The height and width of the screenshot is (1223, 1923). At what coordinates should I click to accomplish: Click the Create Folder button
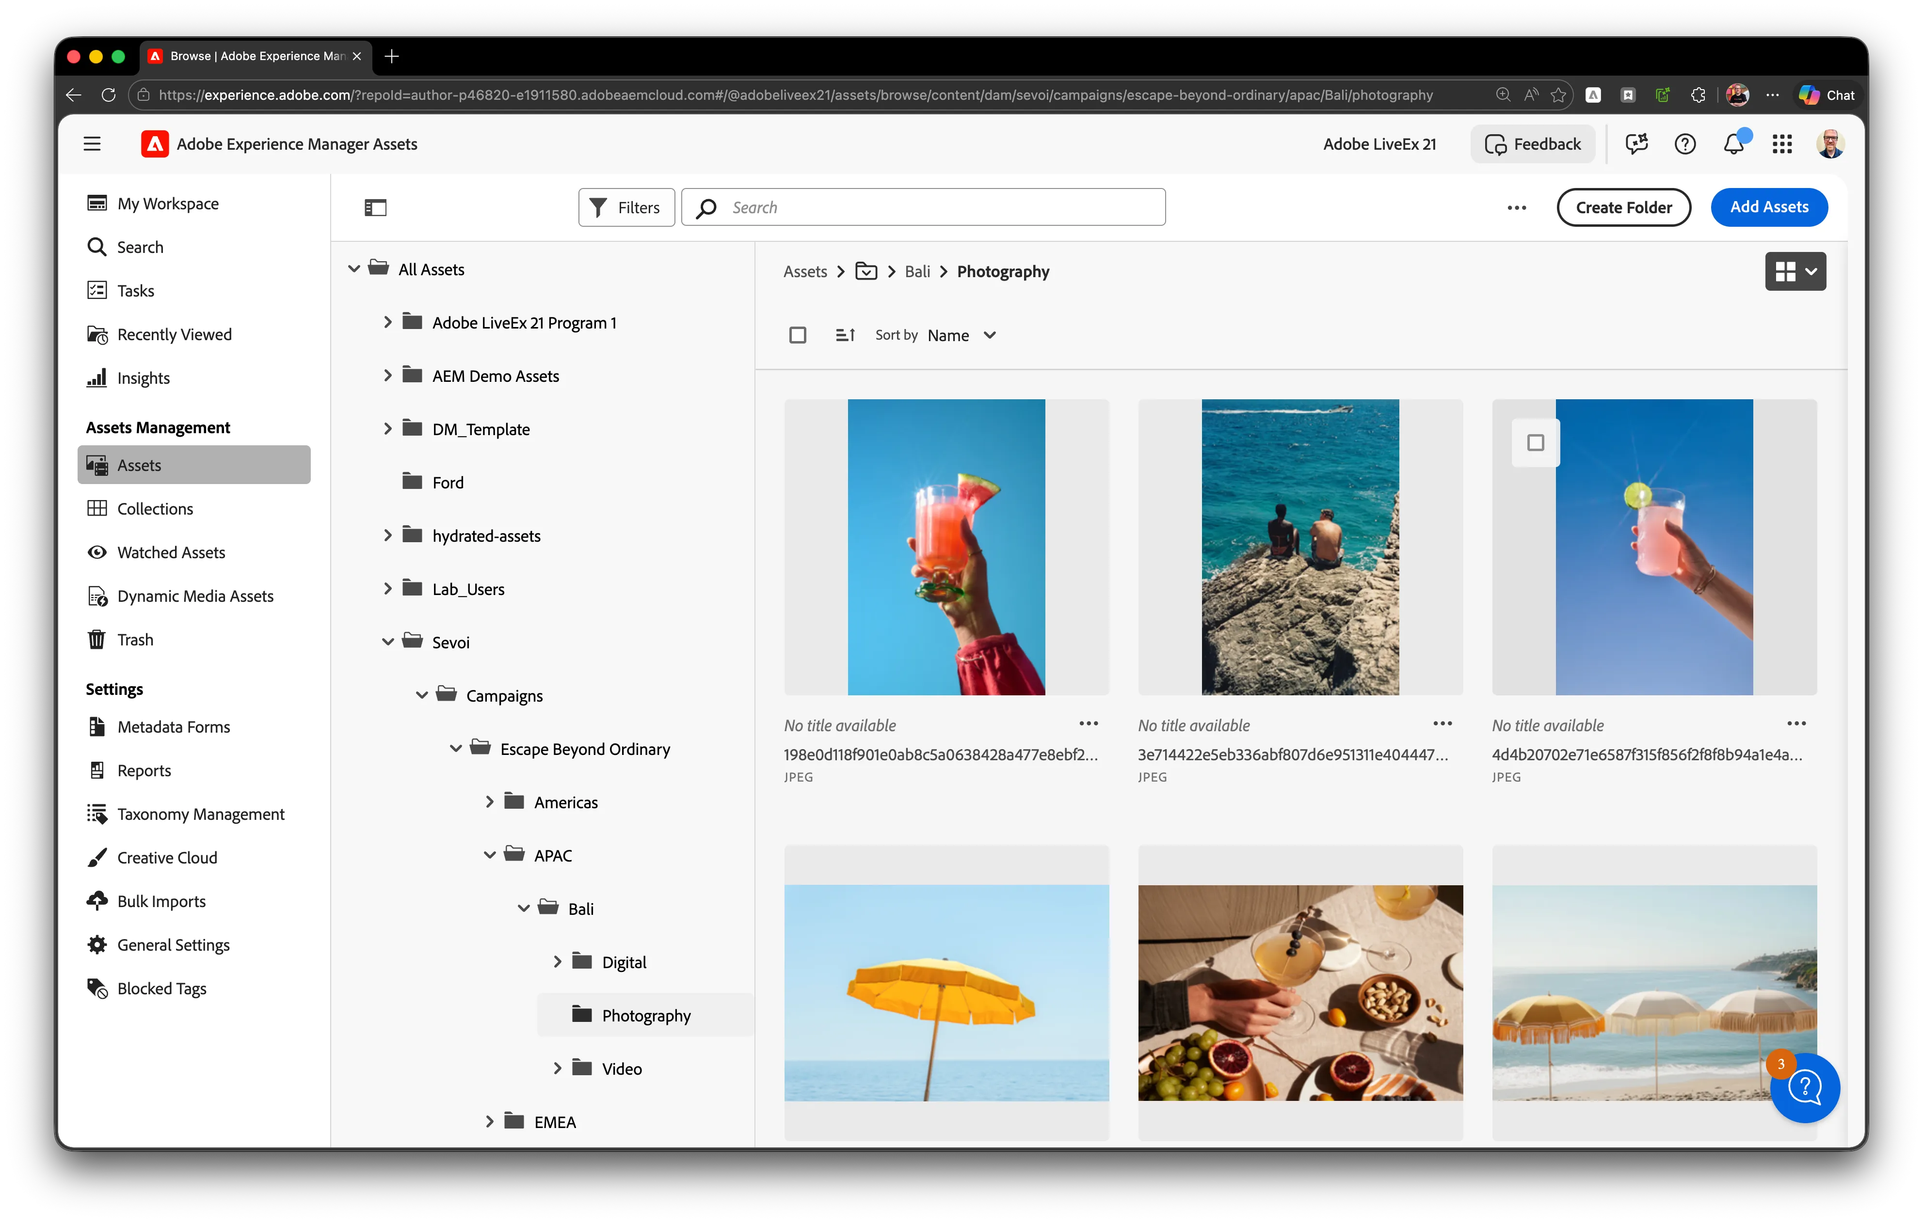[1623, 207]
